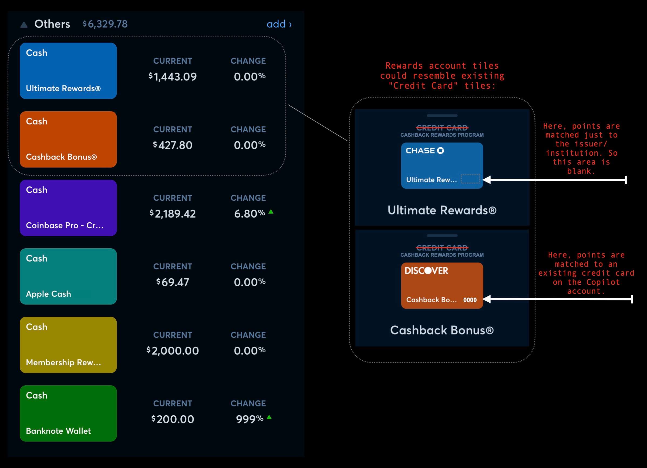Open the green Banknote Wallet tile
This screenshot has width=647, height=468.
68,413
